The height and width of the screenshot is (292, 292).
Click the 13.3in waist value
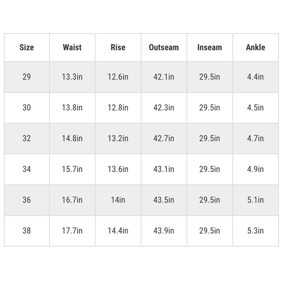(x=72, y=77)
